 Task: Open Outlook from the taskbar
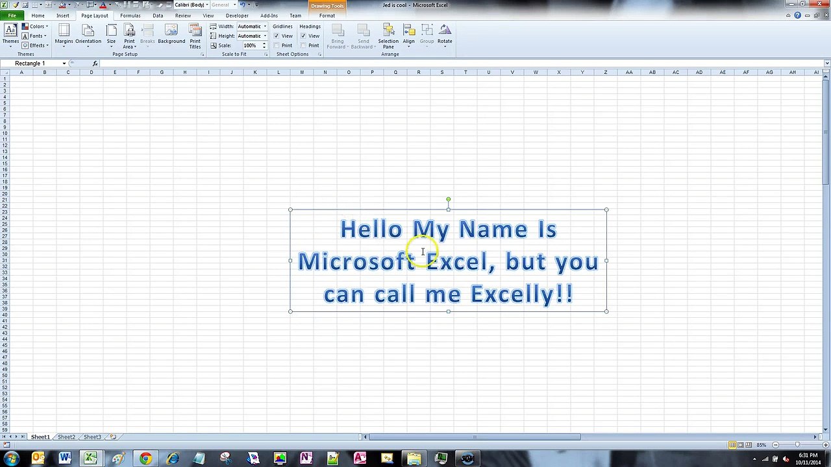pyautogui.click(x=38, y=459)
